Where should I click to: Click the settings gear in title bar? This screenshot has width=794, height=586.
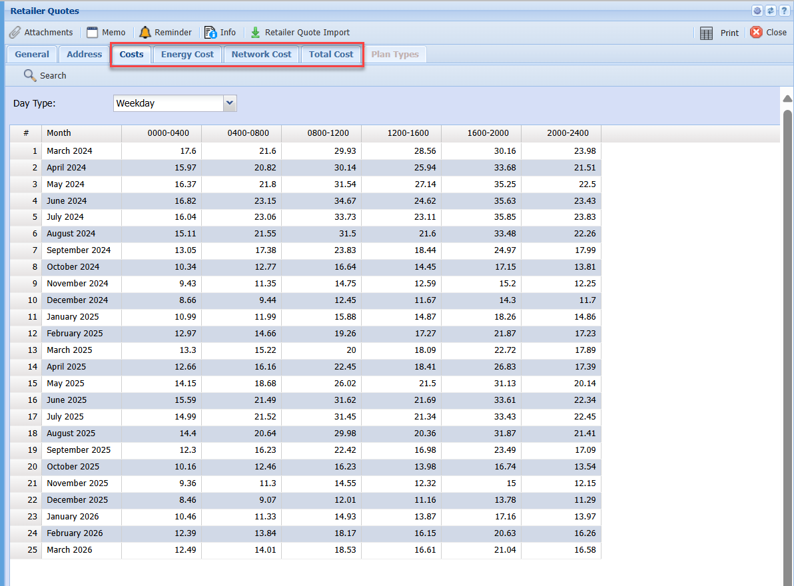click(757, 11)
